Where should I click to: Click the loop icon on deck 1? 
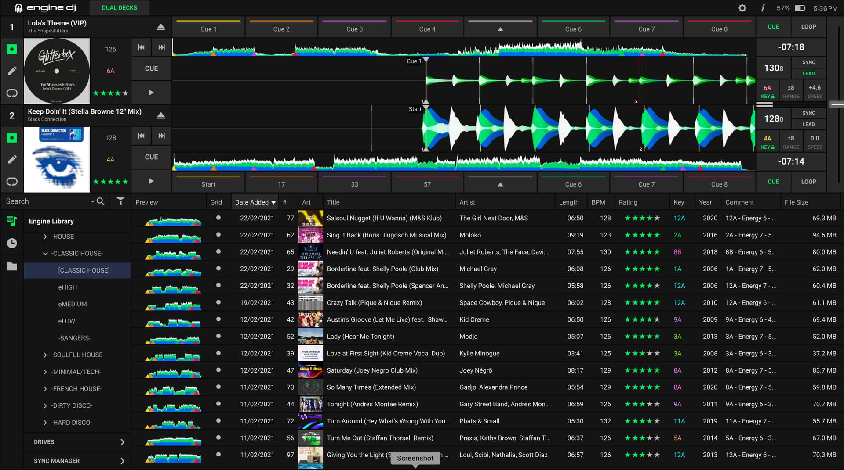[12, 93]
